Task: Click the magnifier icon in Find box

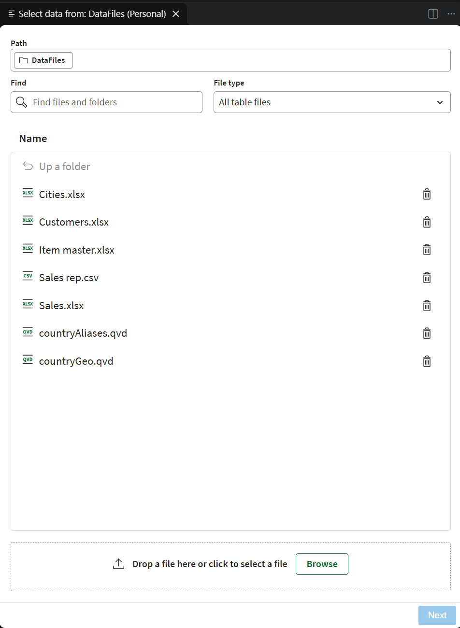Action: click(22, 102)
